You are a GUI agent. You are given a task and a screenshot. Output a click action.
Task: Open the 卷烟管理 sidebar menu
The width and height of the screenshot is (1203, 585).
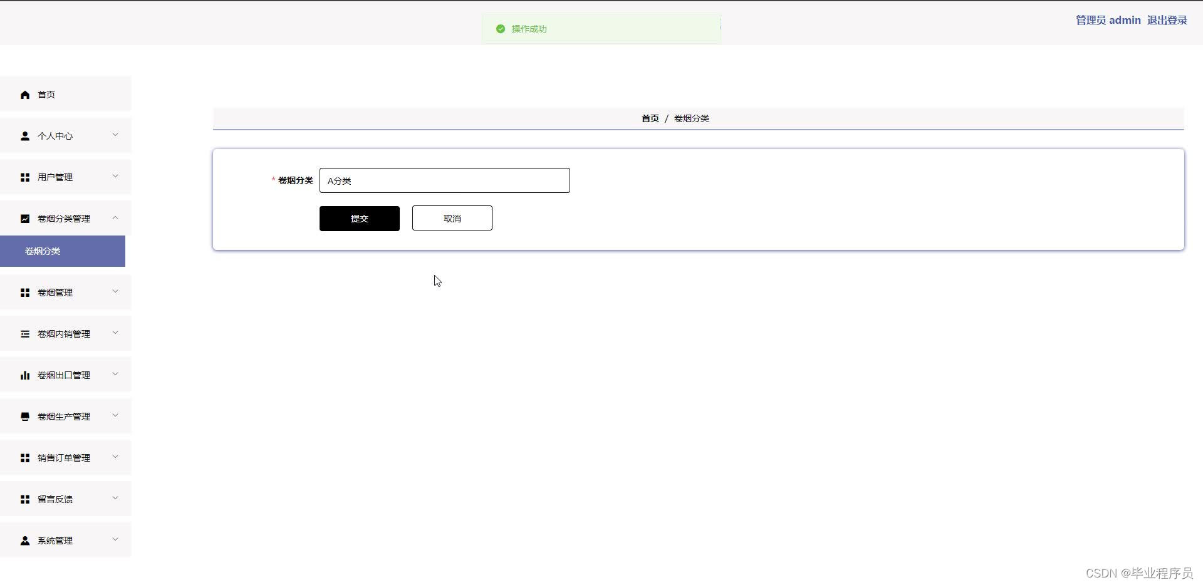(65, 292)
